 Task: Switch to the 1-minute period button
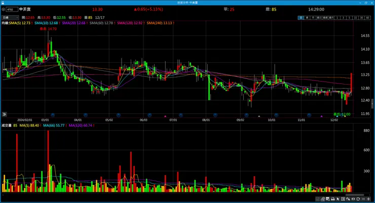(x=337, y=18)
